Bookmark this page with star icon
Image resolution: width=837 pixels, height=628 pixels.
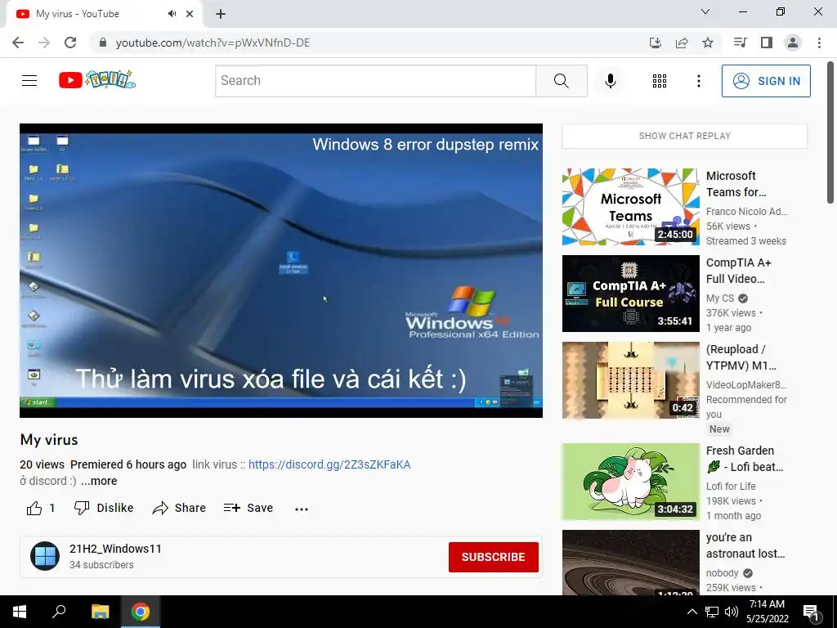(x=708, y=43)
